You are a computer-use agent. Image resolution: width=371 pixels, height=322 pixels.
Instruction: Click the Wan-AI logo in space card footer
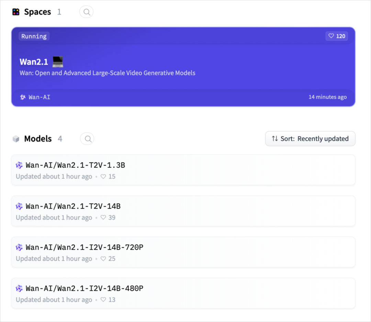(23, 97)
